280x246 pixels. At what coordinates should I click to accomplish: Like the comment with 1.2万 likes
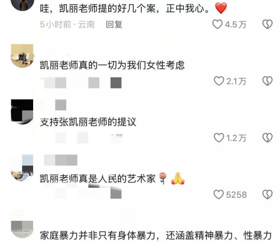point(219,138)
